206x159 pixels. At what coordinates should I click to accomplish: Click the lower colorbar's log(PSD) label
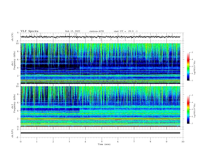(195, 111)
